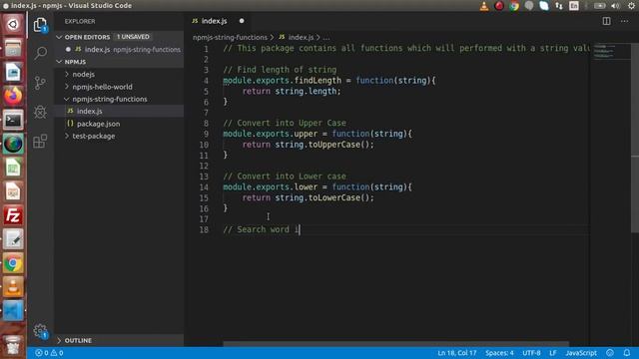Collapse the NPMJS folder section
The width and height of the screenshot is (639, 359).
coord(59,62)
